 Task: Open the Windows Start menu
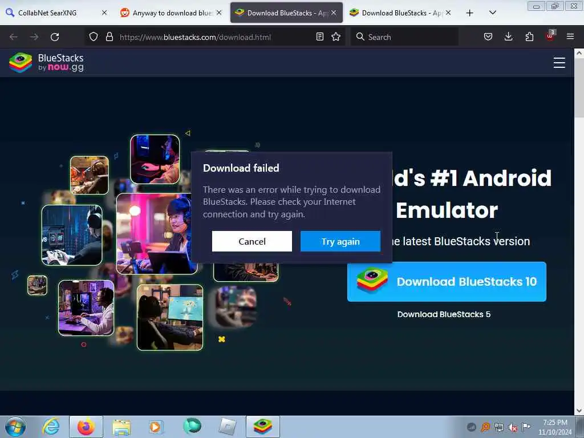(x=15, y=427)
